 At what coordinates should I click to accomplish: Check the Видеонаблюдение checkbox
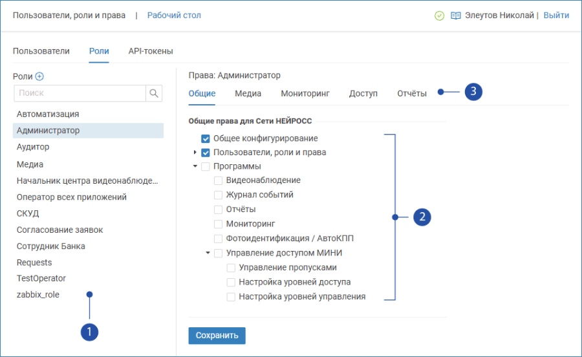point(219,180)
